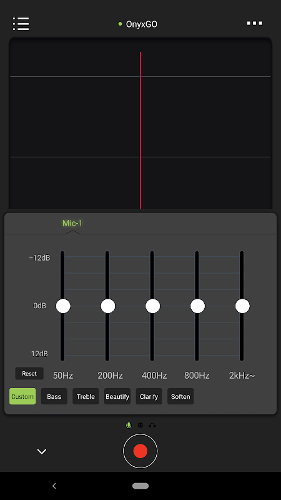281x500 pixels.
Task: Tap the Android back navigation arrow
Action: [x=54, y=486]
